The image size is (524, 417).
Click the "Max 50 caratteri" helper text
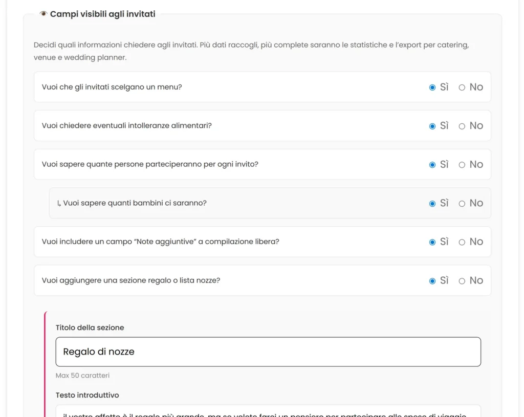82,375
